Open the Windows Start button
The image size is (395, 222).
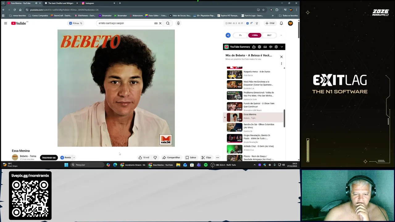[66, 165]
